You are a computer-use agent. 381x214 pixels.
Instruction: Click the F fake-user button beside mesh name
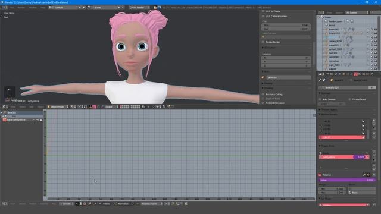[x=371, y=87]
